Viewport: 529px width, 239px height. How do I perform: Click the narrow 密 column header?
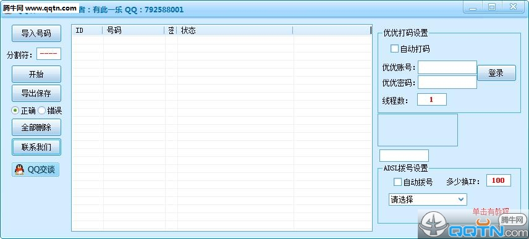(x=171, y=30)
